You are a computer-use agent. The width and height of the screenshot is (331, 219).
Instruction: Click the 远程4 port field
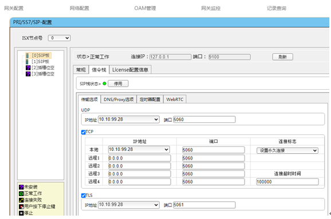pyautogui.click(x=214, y=182)
